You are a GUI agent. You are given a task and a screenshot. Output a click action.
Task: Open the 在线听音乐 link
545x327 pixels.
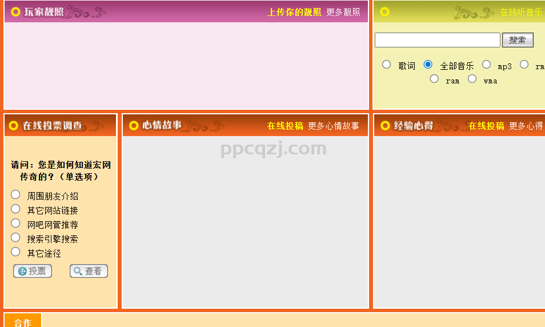point(521,12)
